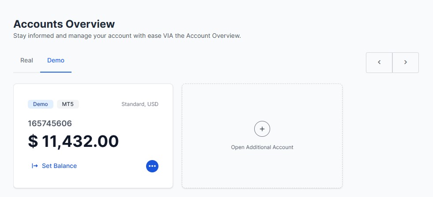Click the plus circle icon
This screenshot has height=197, width=433.
[x=262, y=129]
